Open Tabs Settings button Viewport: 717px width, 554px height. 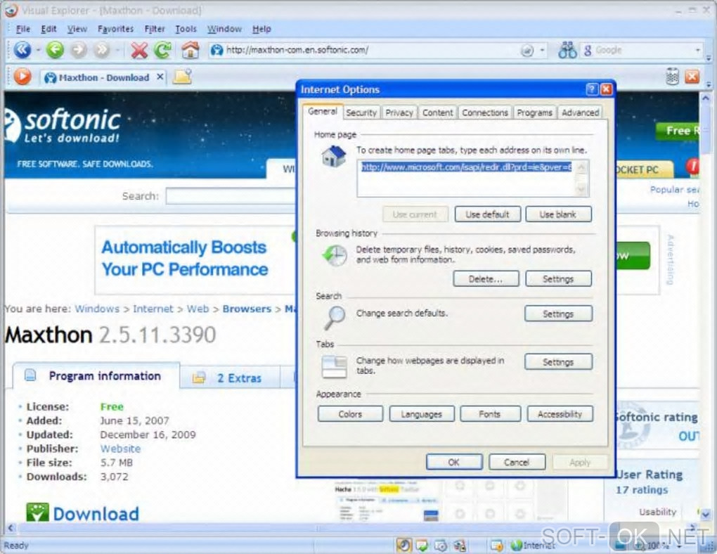click(558, 362)
